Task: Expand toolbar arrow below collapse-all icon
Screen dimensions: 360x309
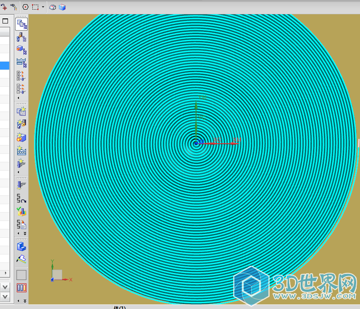Action: tap(18, 98)
